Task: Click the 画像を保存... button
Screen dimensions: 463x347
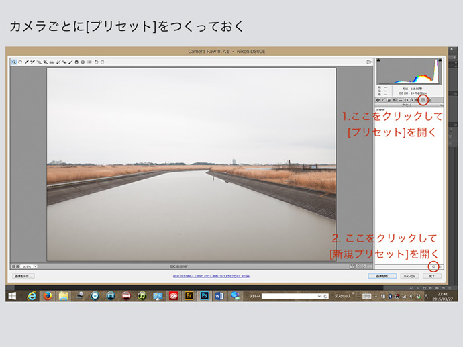Action: pyautogui.click(x=23, y=276)
